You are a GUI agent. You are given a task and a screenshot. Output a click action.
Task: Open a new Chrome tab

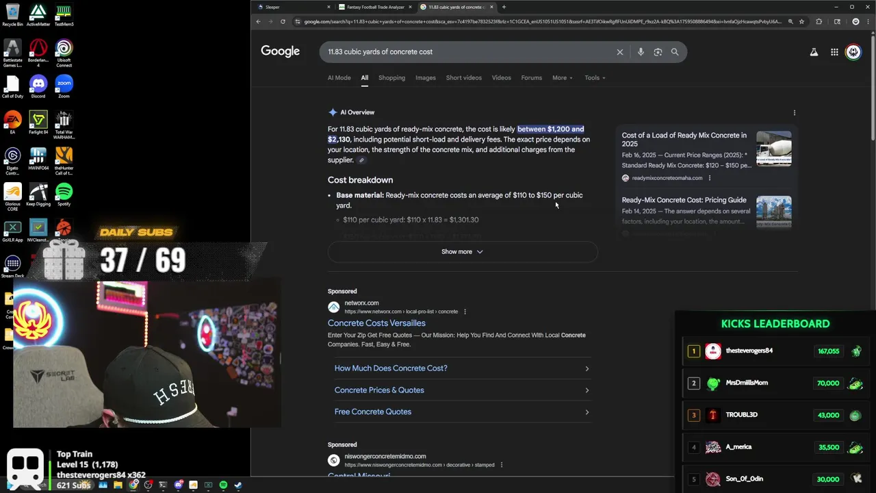click(x=504, y=7)
